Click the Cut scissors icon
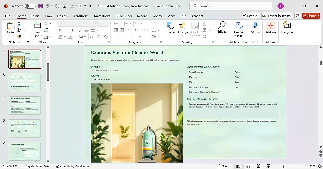Image resolution: width=323 pixels, height=169 pixels. [19, 24]
